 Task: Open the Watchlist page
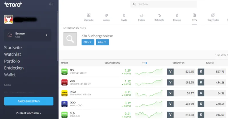13,54
